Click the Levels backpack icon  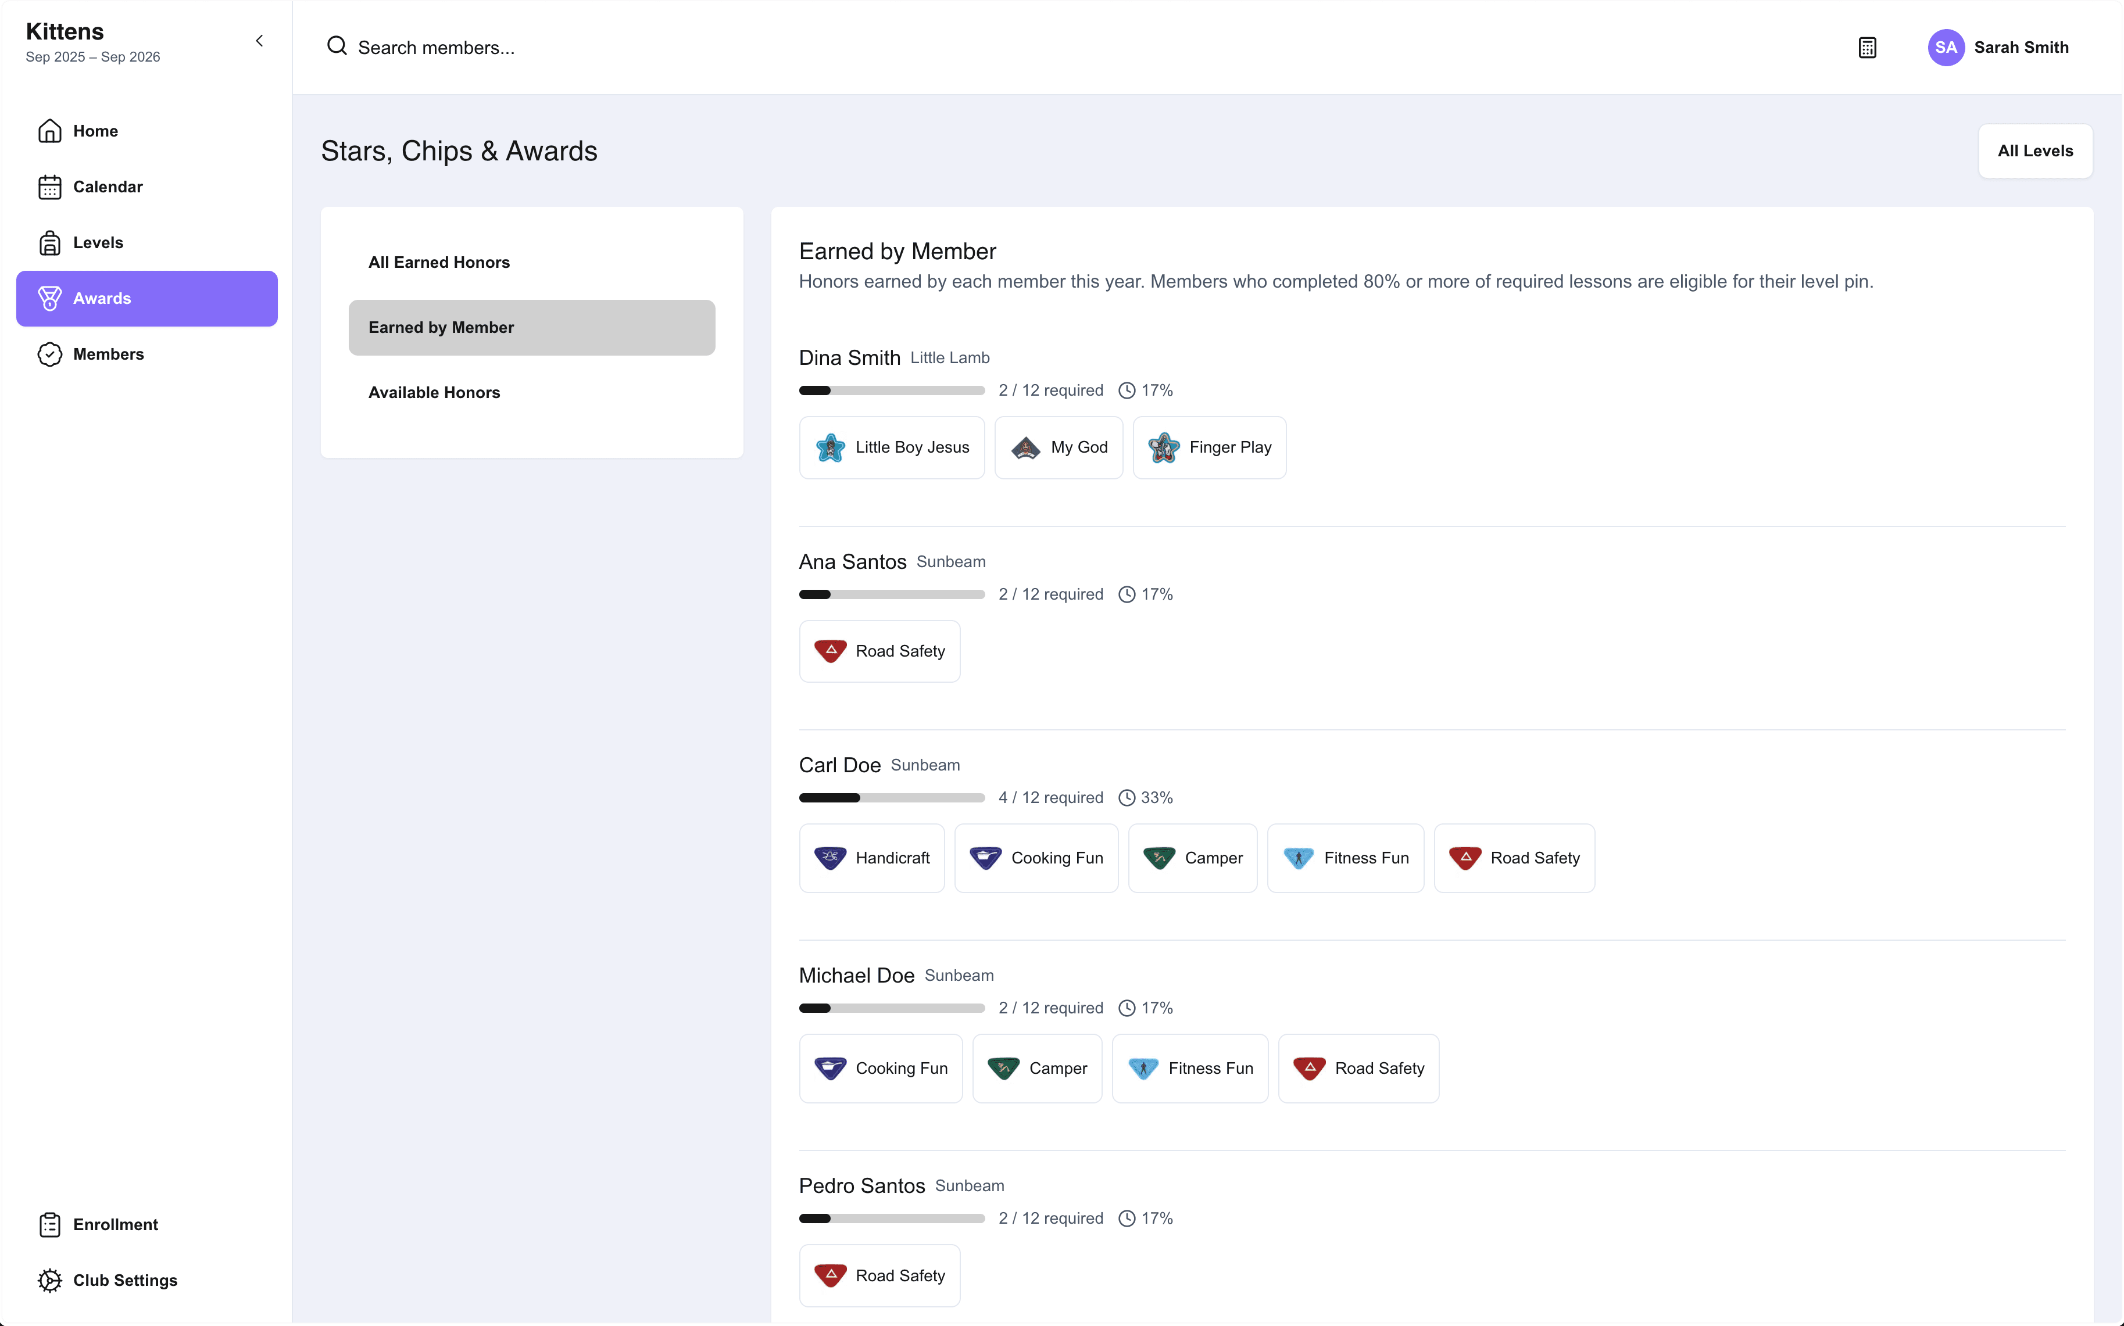tap(50, 243)
